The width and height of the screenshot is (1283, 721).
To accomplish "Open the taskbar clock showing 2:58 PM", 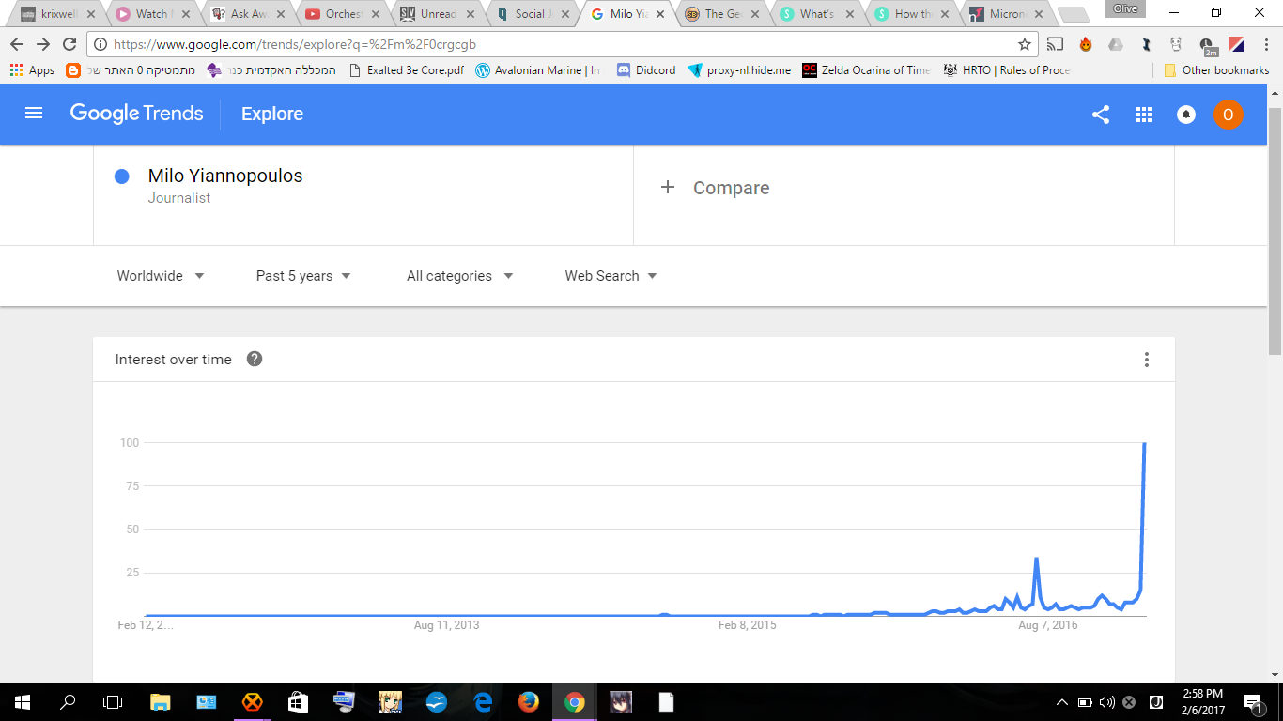I will point(1204,702).
